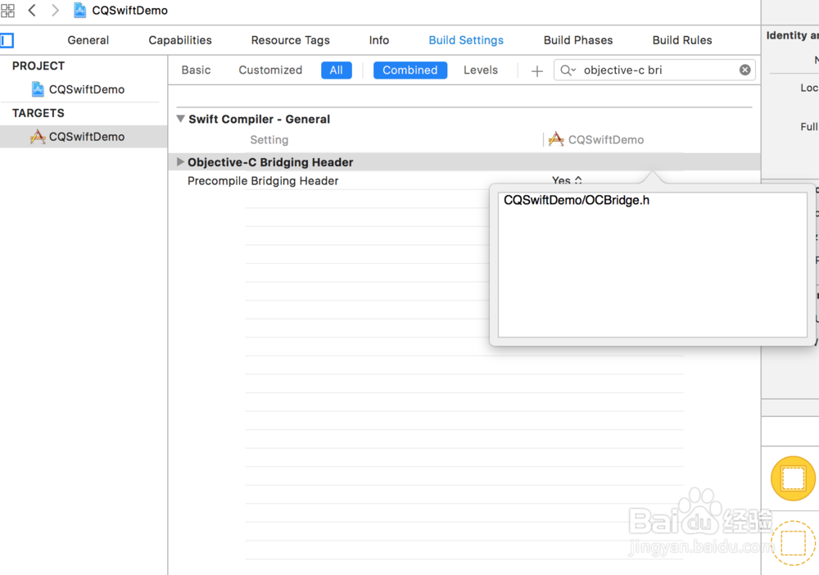
Task: Click the target icon in the settings column header
Action: 556,139
